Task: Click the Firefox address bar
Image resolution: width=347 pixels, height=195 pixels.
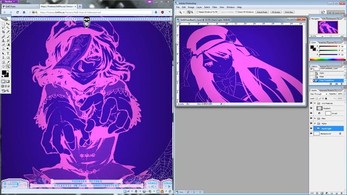Action: point(91,12)
